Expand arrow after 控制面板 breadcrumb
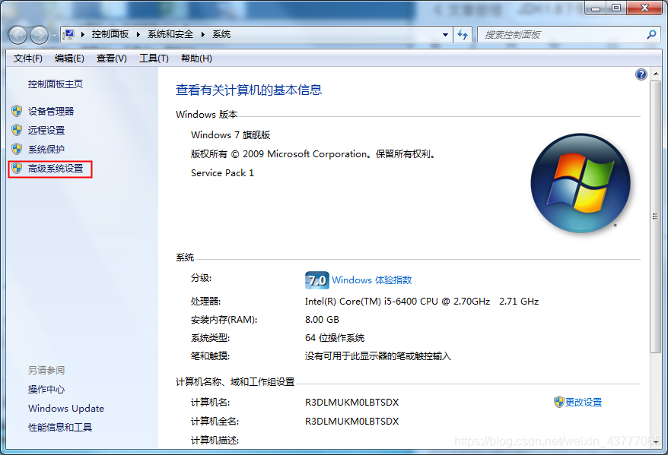This screenshot has height=455, width=668. [x=138, y=34]
